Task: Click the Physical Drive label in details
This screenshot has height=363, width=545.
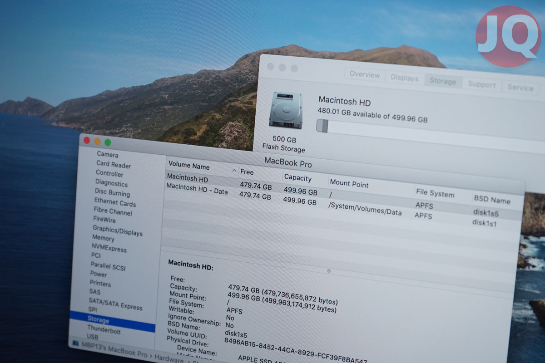Action: pos(188,341)
